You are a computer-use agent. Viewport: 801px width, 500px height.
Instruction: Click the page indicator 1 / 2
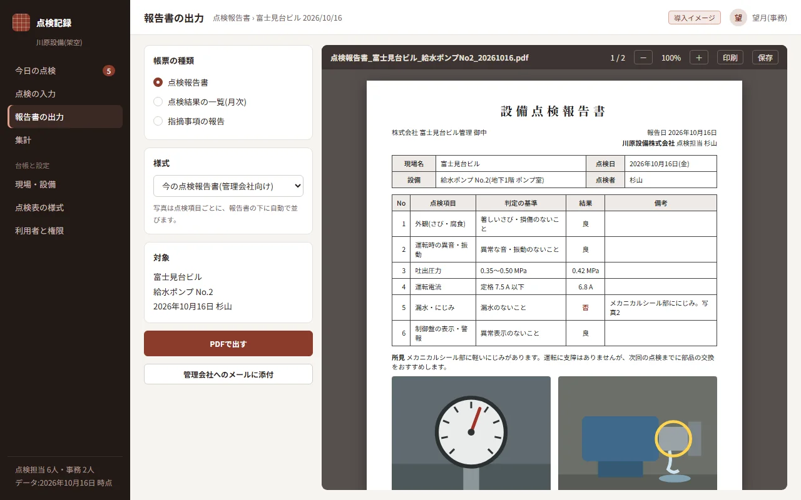pyautogui.click(x=618, y=57)
